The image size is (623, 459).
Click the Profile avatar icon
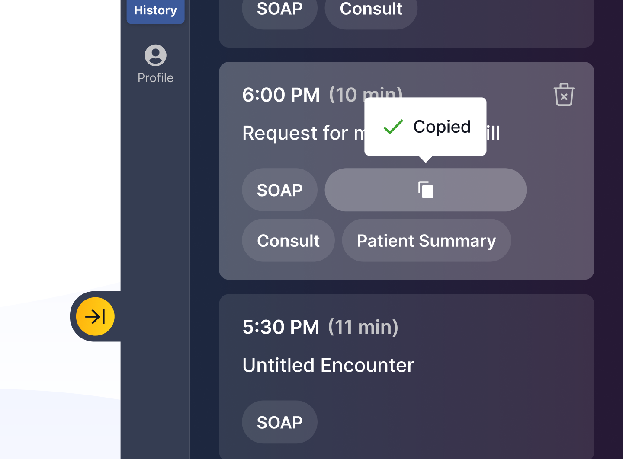(155, 55)
